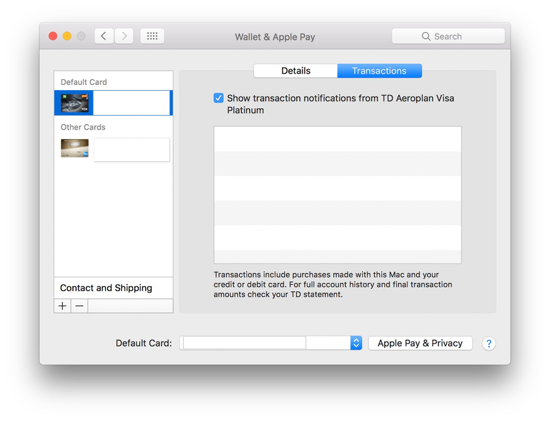
Task: Click the search magnifying glass icon
Action: (x=426, y=36)
